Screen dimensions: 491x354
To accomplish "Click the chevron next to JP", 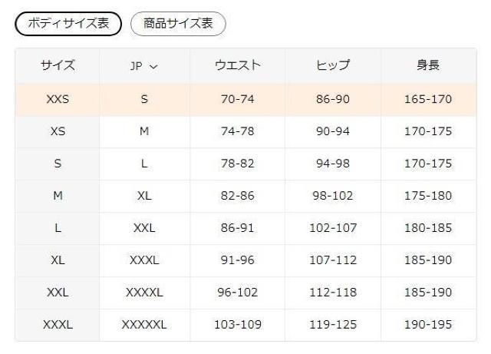I will click(x=153, y=67).
